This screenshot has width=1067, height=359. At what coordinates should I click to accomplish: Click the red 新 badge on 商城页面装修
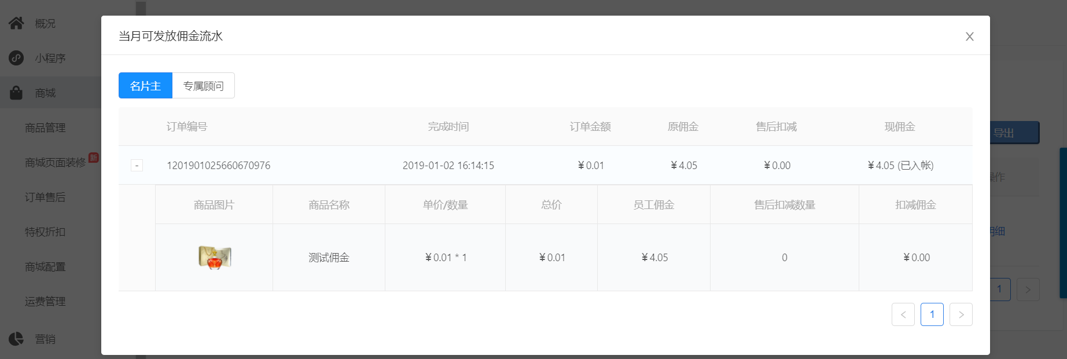(x=93, y=157)
